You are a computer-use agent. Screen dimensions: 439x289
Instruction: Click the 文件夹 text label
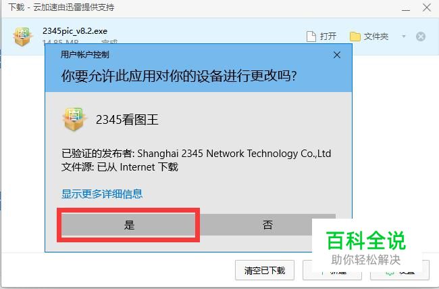tap(376, 37)
